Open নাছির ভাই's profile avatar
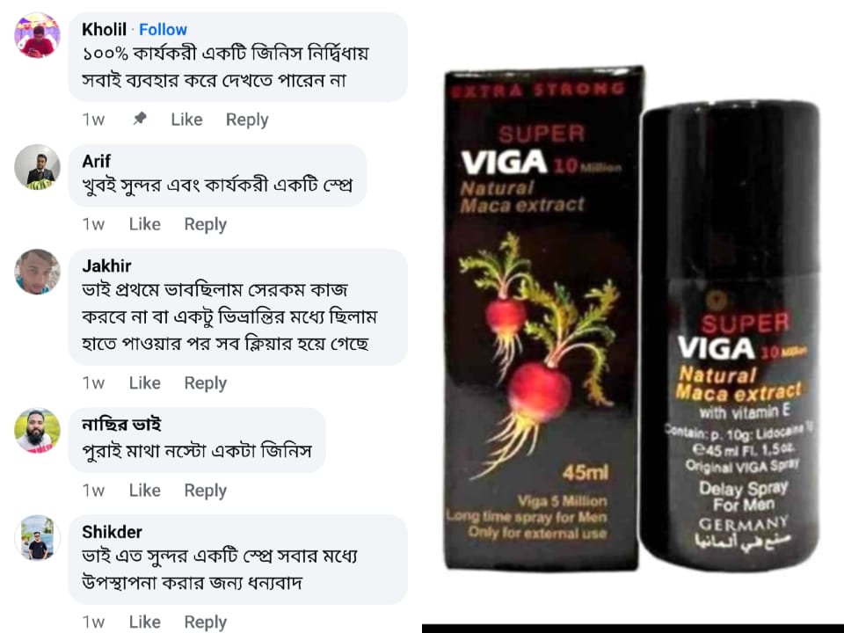 click(x=37, y=431)
